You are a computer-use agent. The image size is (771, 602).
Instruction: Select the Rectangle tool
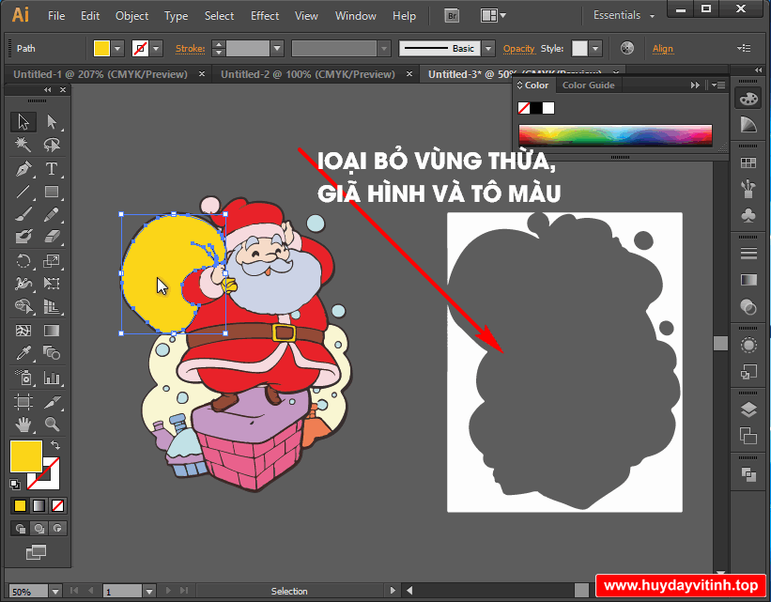pyautogui.click(x=52, y=192)
